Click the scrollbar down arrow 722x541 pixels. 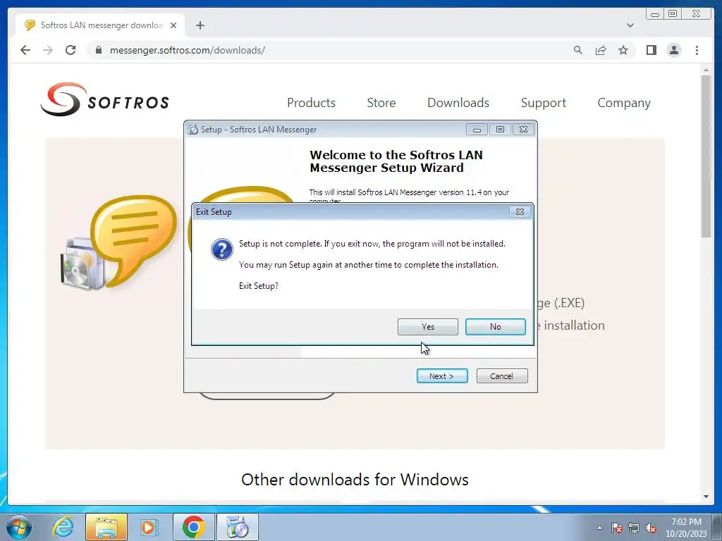[x=706, y=497]
